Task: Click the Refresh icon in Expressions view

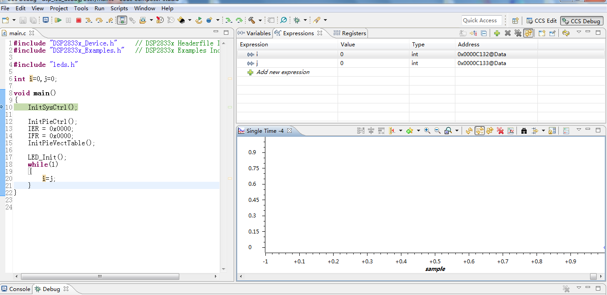Action: pyautogui.click(x=566, y=33)
